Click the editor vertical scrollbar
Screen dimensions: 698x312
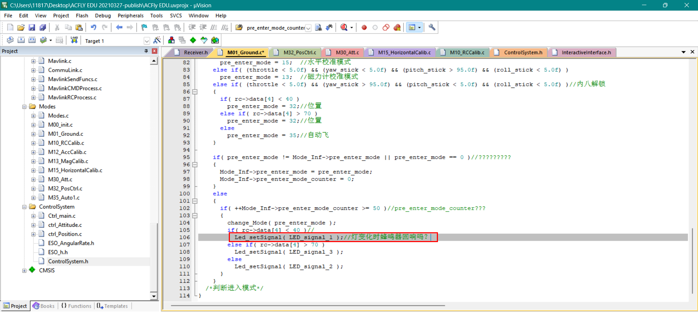pyautogui.click(x=692, y=261)
